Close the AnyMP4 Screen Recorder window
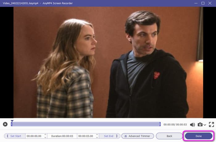216x142 pixels. coord(210,3)
